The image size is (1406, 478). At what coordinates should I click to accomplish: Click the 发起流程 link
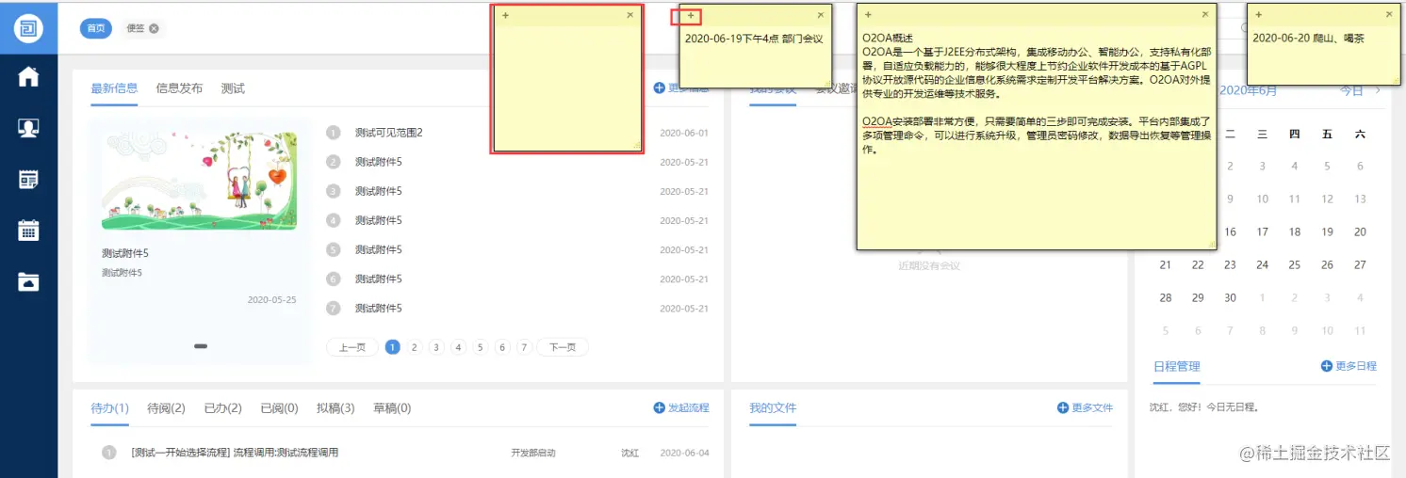click(681, 408)
